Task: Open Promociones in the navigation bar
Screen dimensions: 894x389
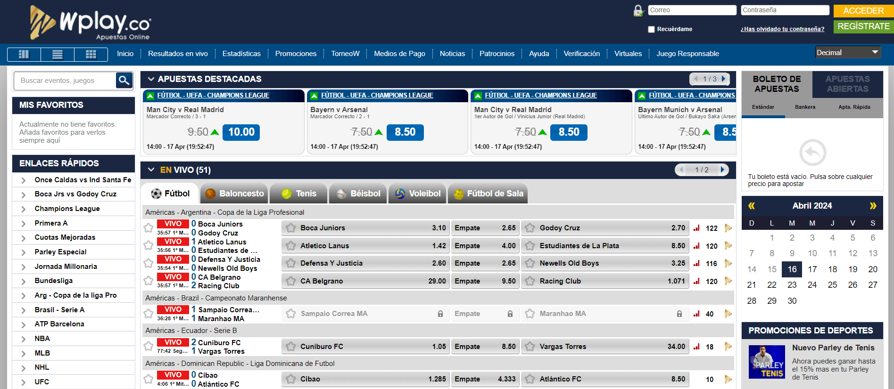Action: pos(296,54)
